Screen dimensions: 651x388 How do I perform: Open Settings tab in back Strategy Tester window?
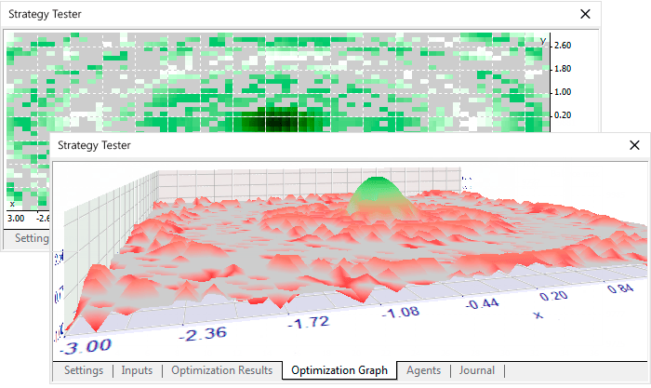click(x=32, y=238)
